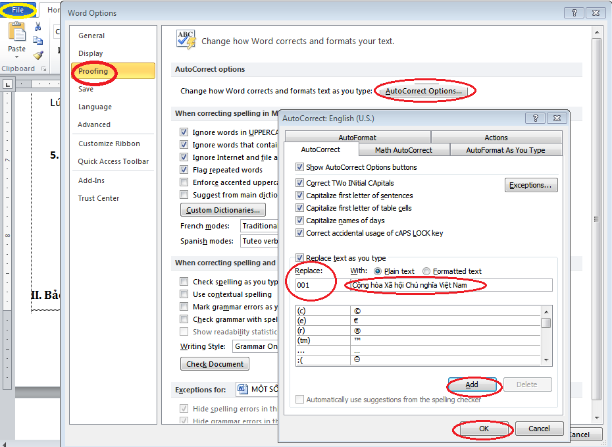The width and height of the screenshot is (612, 447).
Task: Close the AutoCorrect dialog with X
Action: point(557,118)
